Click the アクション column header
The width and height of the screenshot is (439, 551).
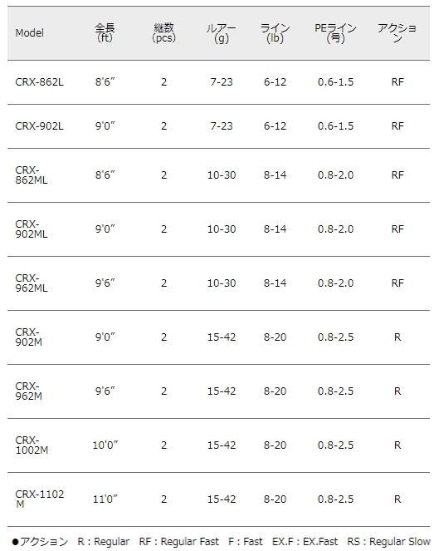click(398, 33)
